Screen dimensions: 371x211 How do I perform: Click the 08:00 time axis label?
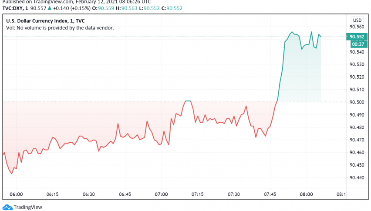point(307,194)
